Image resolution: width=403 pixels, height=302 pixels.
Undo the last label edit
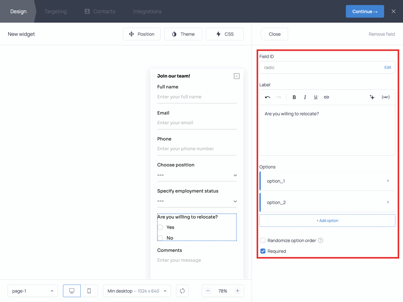point(267,97)
